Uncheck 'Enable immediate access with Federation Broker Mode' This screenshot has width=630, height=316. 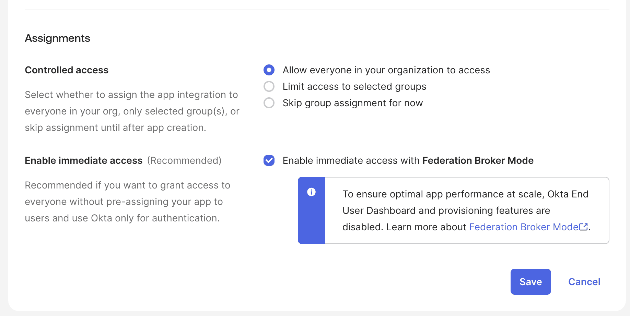269,160
